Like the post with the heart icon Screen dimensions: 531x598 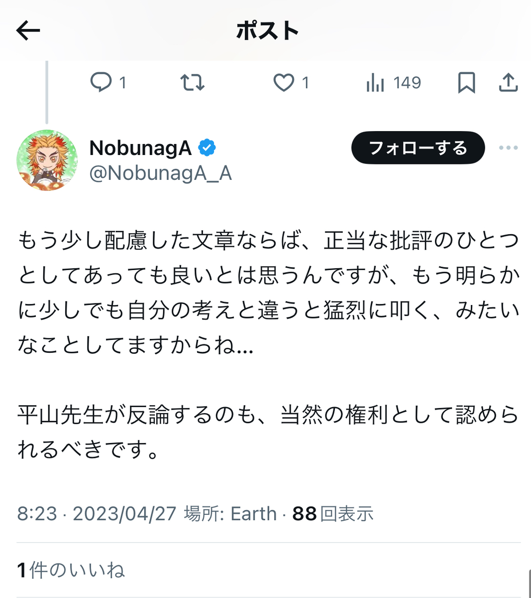(284, 83)
